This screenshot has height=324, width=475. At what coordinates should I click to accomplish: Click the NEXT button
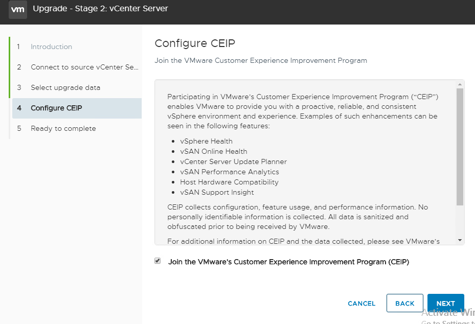(446, 303)
